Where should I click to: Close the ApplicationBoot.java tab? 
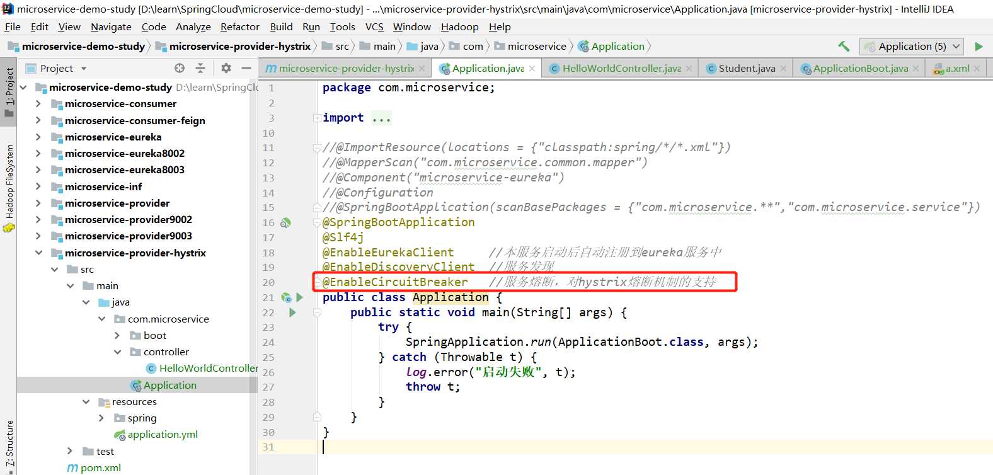(x=916, y=69)
